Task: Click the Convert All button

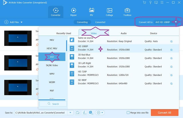Action: coord(165,113)
